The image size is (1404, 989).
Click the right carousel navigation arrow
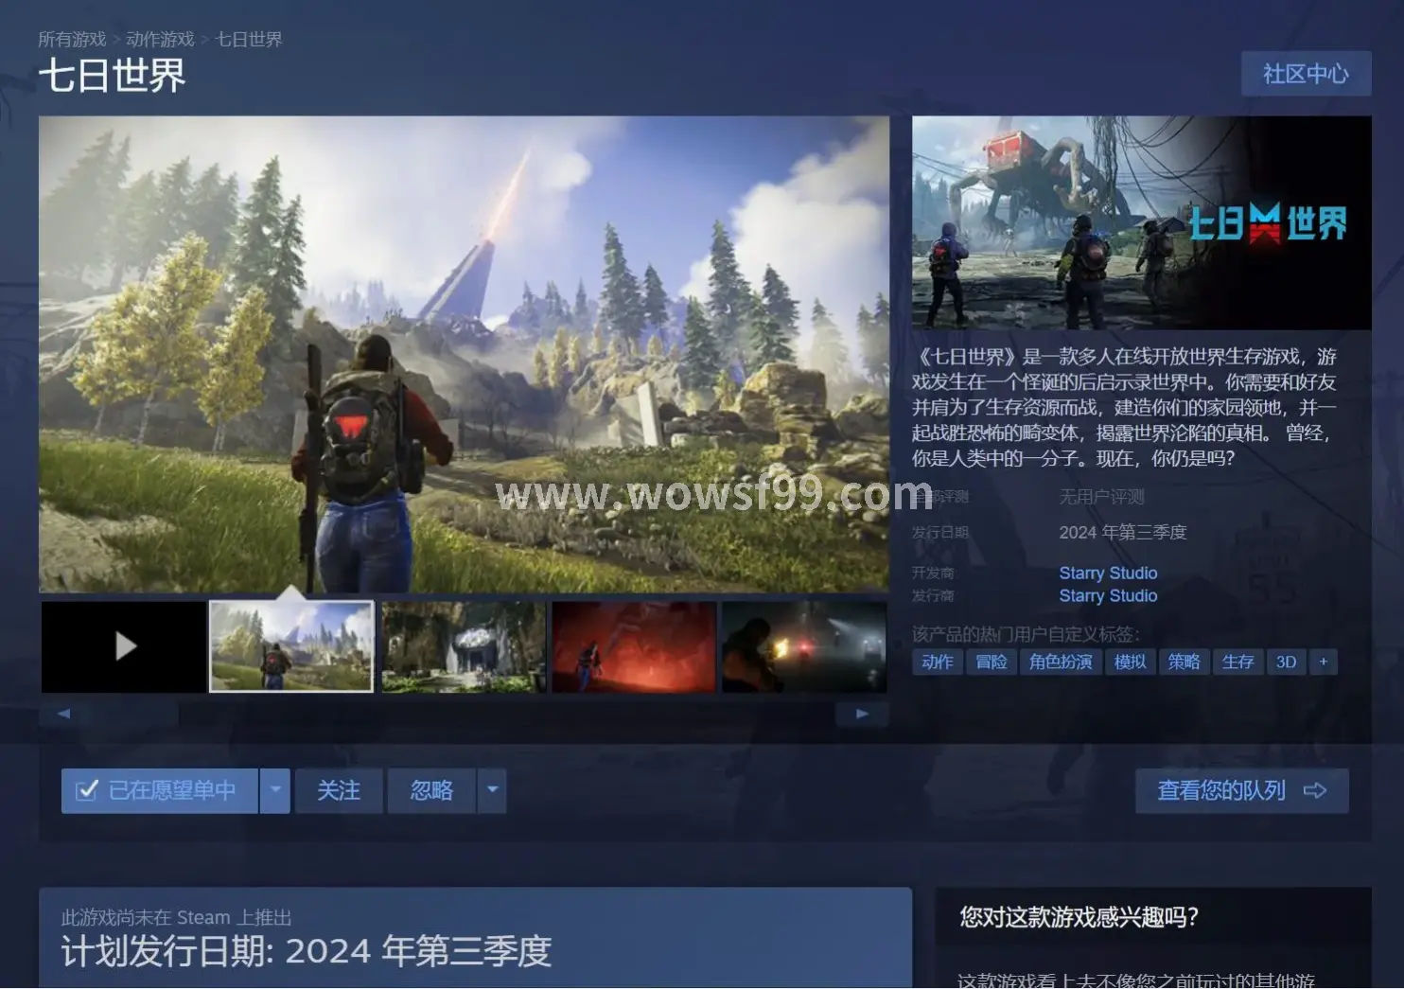861,714
